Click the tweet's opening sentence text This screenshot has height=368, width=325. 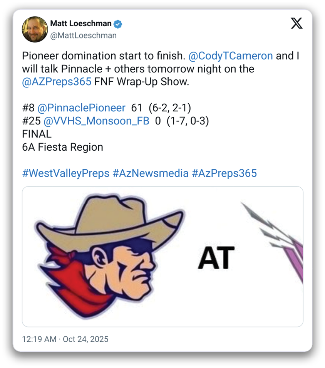[x=104, y=56]
